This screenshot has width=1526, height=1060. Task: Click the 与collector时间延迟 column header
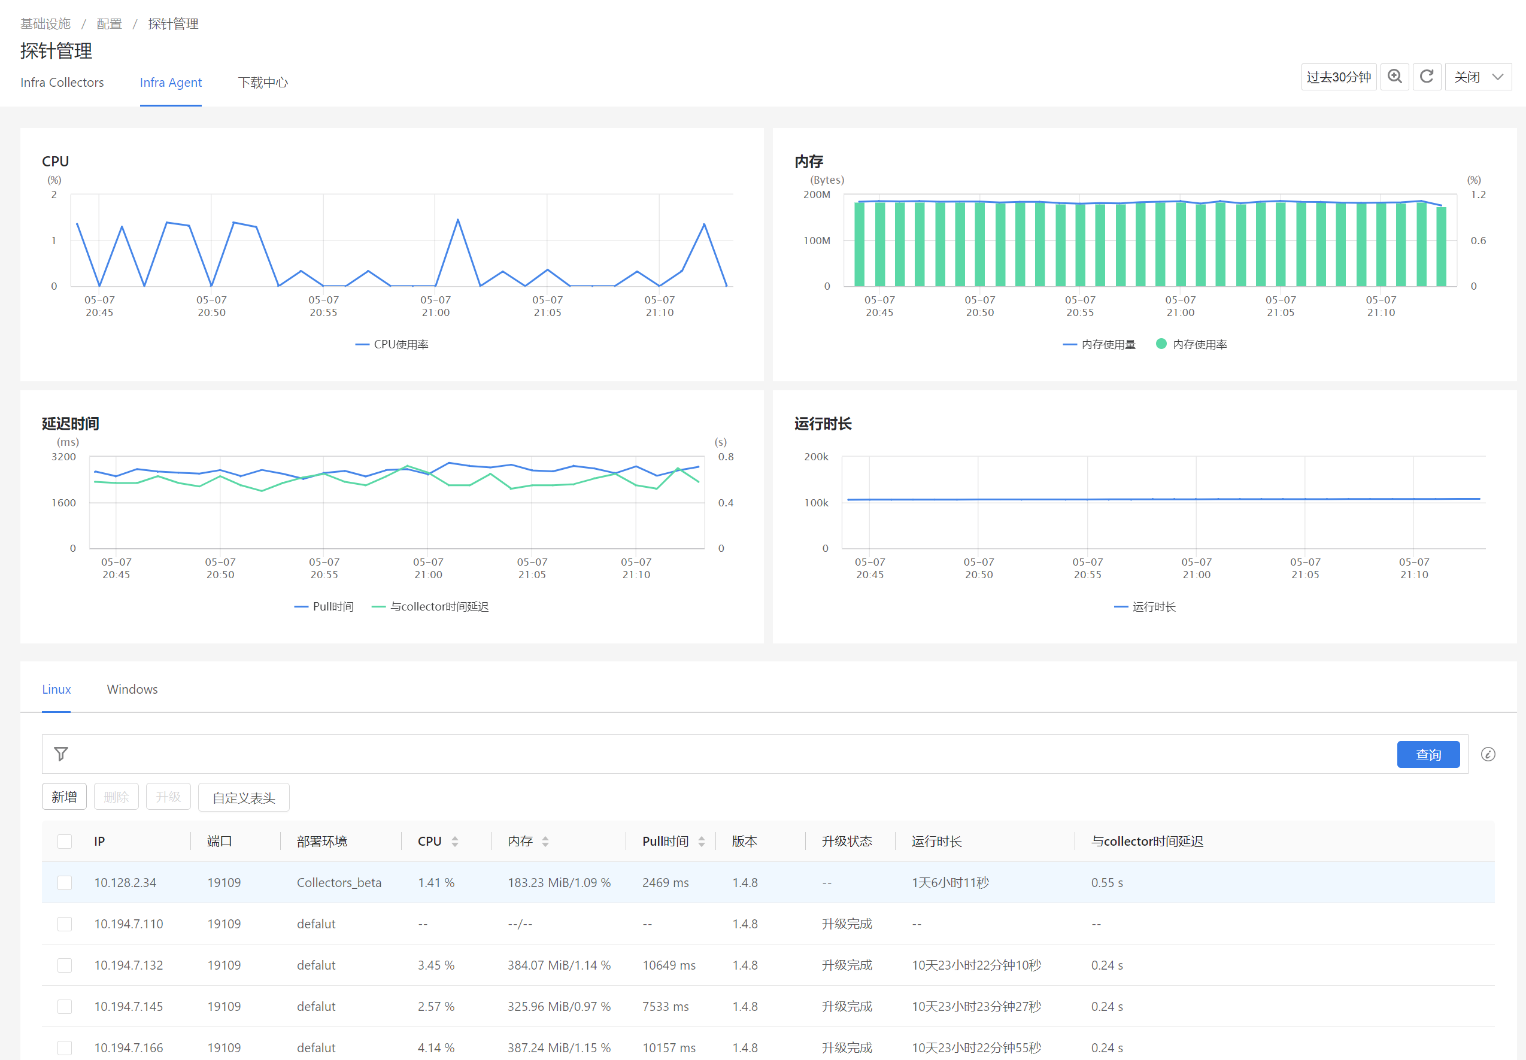(x=1147, y=842)
